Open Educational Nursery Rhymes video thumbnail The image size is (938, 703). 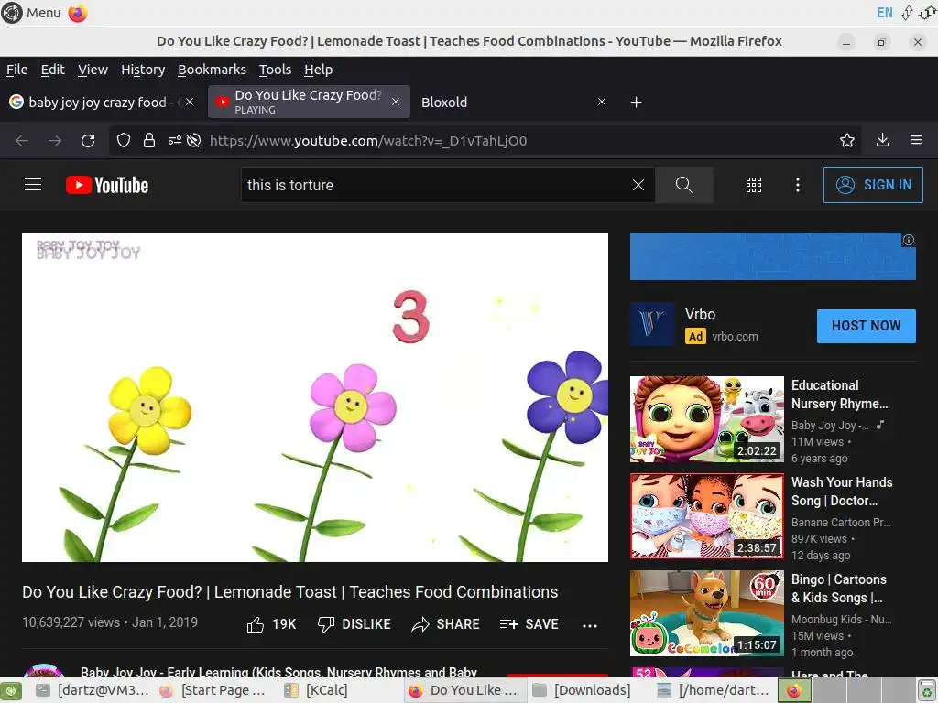pyautogui.click(x=706, y=419)
